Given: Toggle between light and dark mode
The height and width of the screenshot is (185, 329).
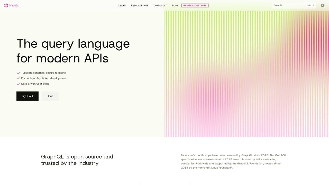Looking at the screenshot, I should pyautogui.click(x=323, y=5).
